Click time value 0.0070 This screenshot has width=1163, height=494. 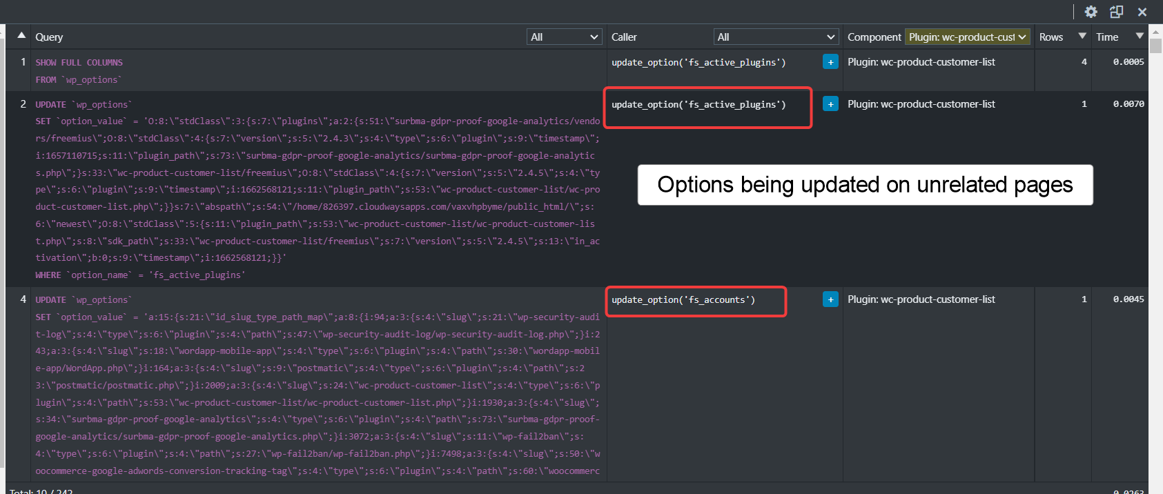click(1128, 104)
